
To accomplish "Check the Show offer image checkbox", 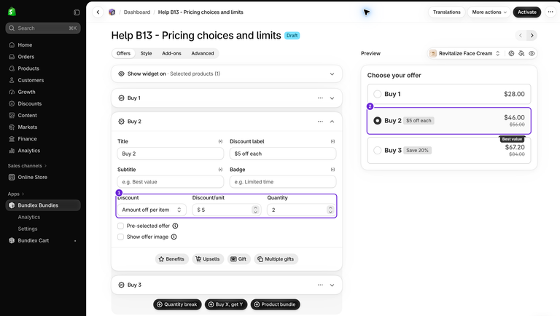I will click(x=121, y=237).
